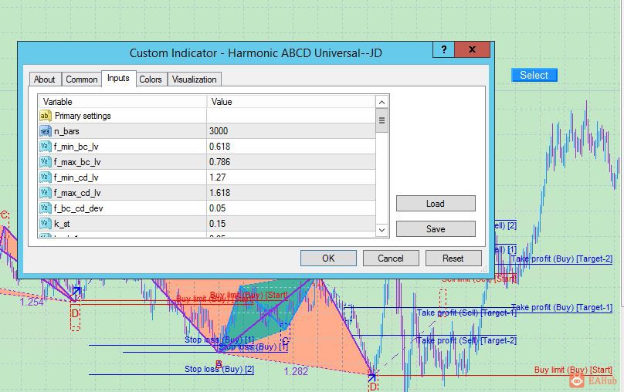
Task: Click the f_bc_cd_dev variable icon
Action: pyautogui.click(x=45, y=208)
